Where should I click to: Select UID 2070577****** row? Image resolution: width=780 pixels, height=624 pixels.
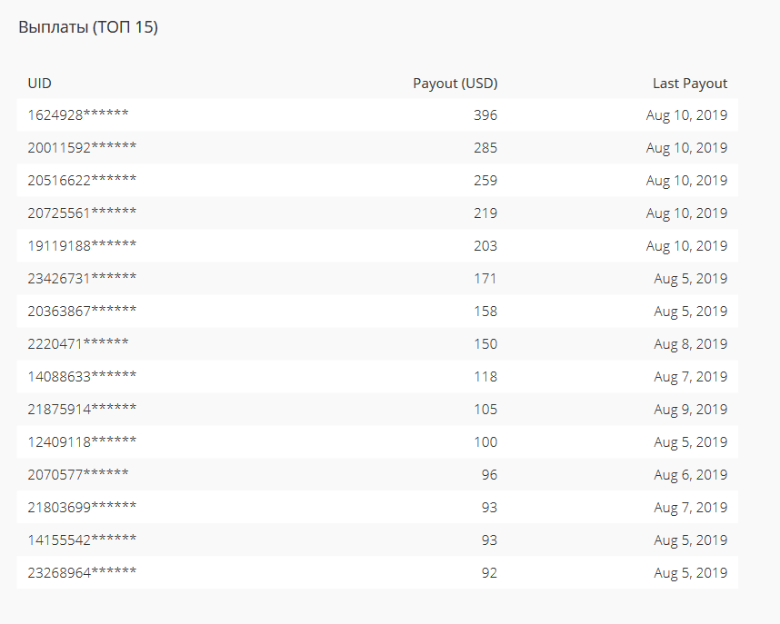coord(377,475)
